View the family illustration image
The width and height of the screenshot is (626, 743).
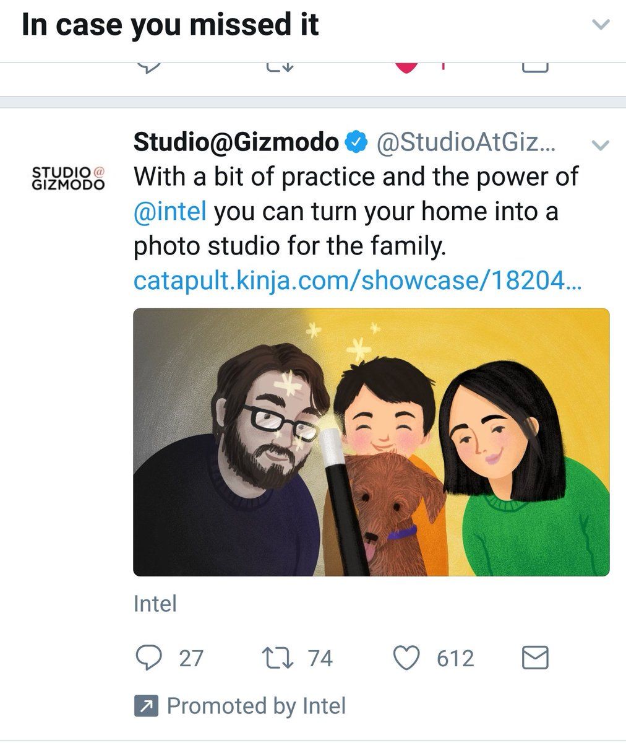pos(371,442)
